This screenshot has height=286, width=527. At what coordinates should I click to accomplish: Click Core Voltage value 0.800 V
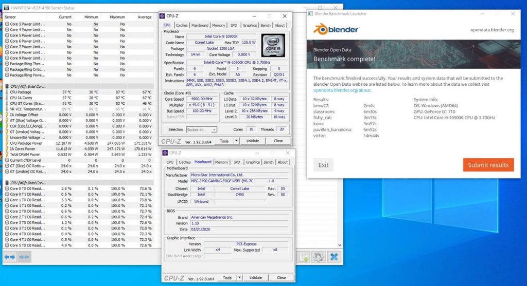(243, 54)
